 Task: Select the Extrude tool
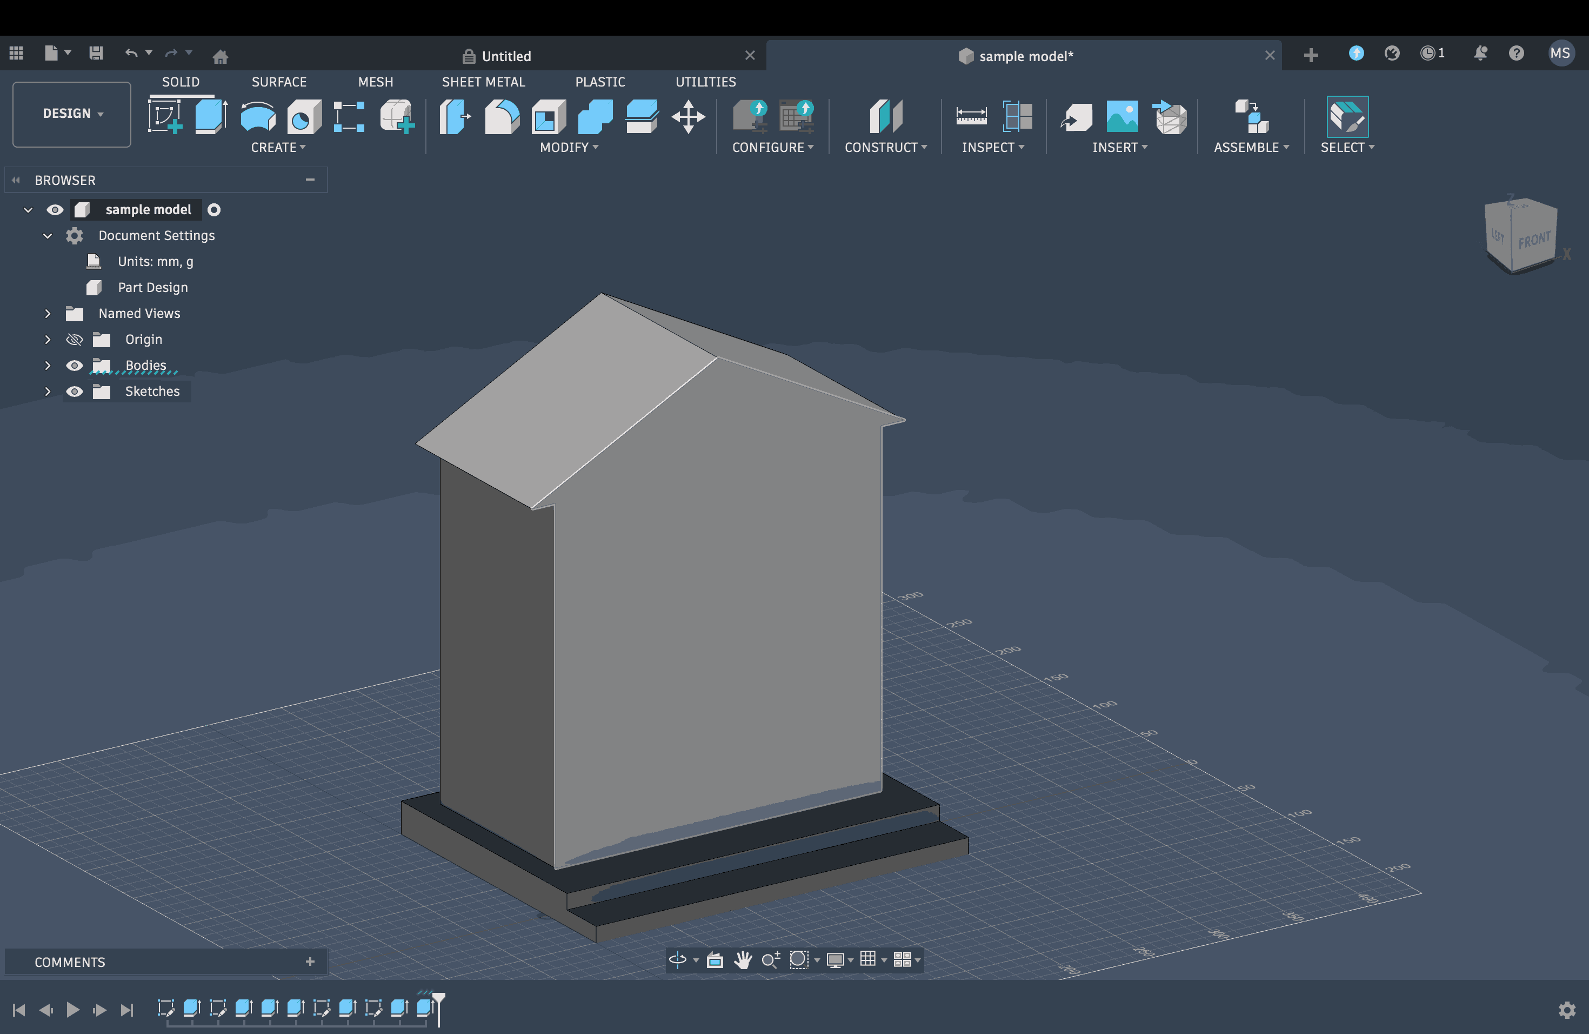(210, 117)
